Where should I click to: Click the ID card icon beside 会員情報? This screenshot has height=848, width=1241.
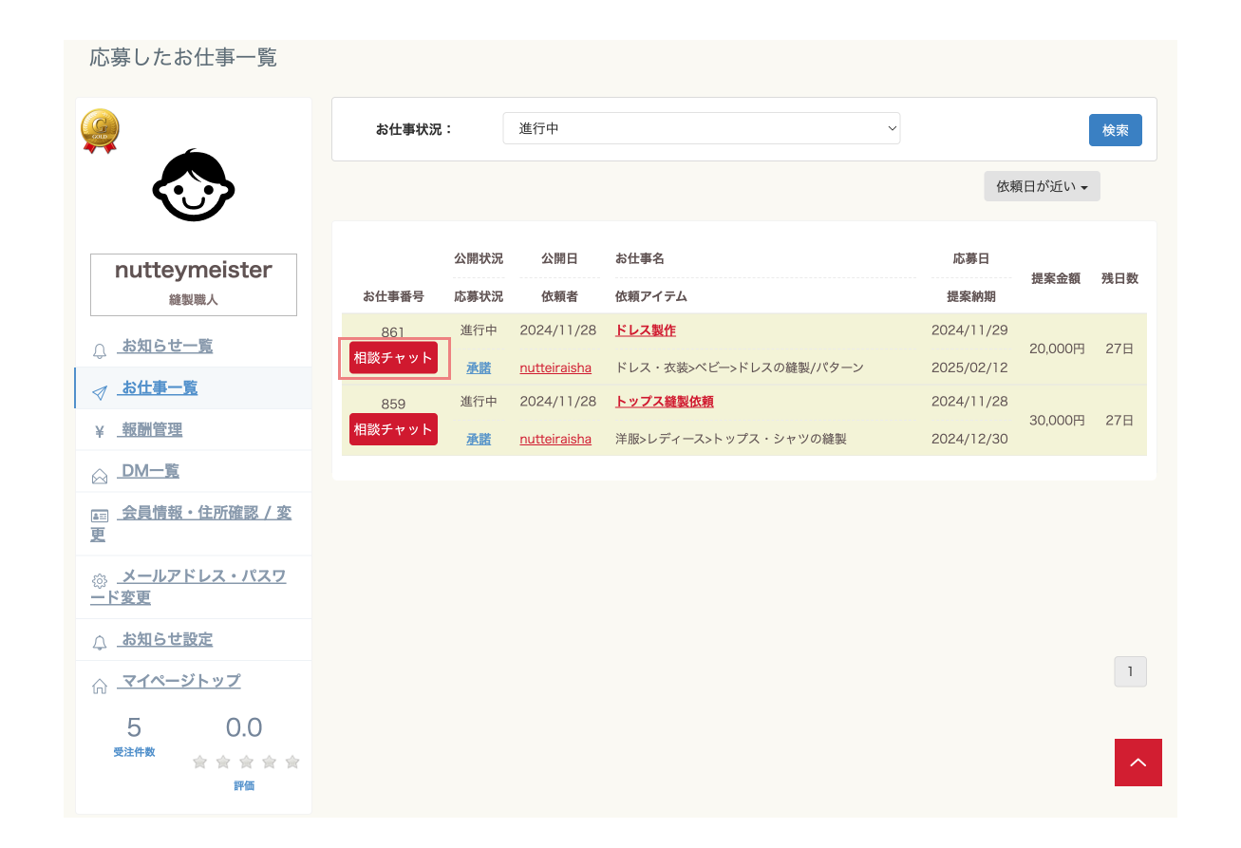point(100,516)
